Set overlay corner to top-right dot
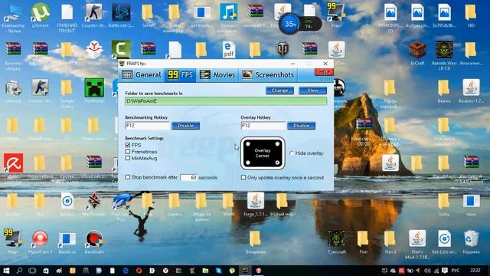The height and width of the screenshot is (276, 490). pyautogui.click(x=277, y=144)
